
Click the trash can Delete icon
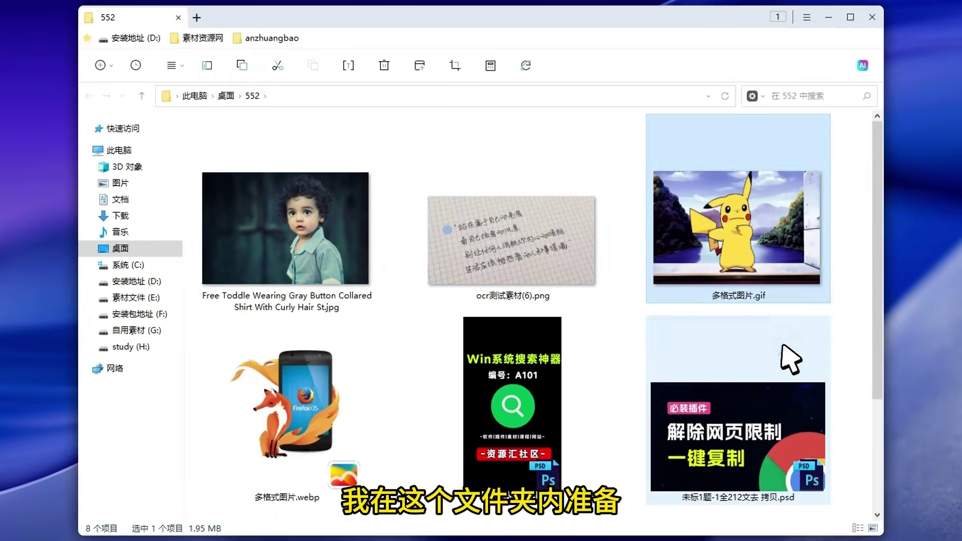click(384, 66)
